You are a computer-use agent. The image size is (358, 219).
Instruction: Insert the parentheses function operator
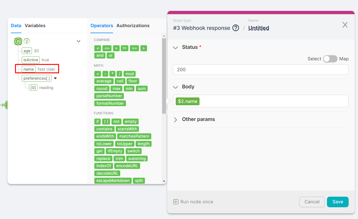106,122
